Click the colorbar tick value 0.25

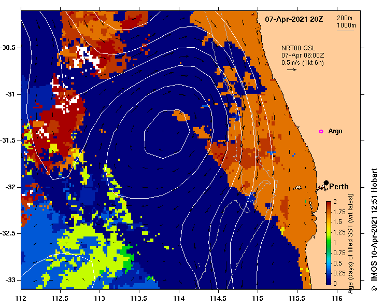[x=339, y=273]
